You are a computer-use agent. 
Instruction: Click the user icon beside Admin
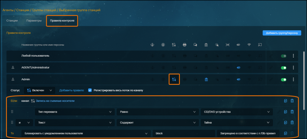[x=13, y=79]
